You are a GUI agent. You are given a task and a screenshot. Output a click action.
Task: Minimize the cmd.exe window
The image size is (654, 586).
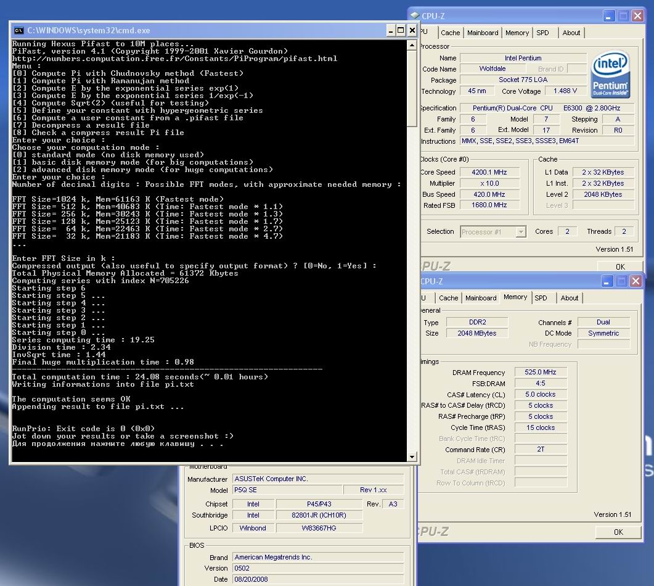(x=390, y=30)
